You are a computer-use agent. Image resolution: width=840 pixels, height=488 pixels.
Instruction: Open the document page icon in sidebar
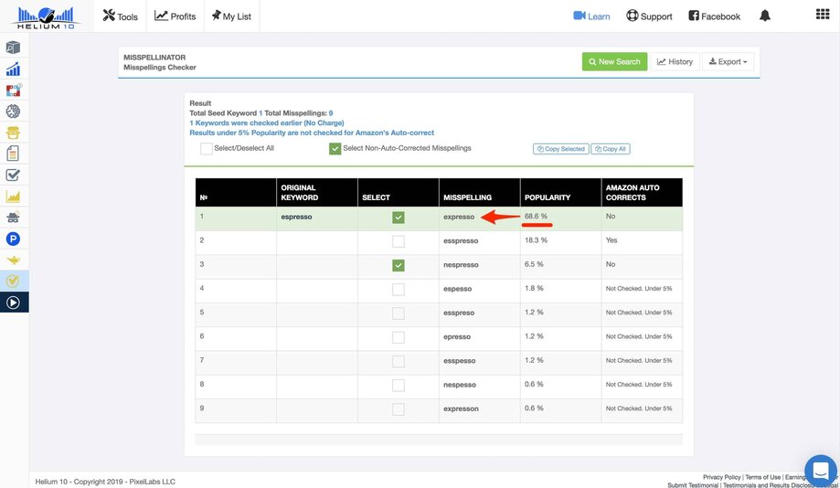click(13, 154)
